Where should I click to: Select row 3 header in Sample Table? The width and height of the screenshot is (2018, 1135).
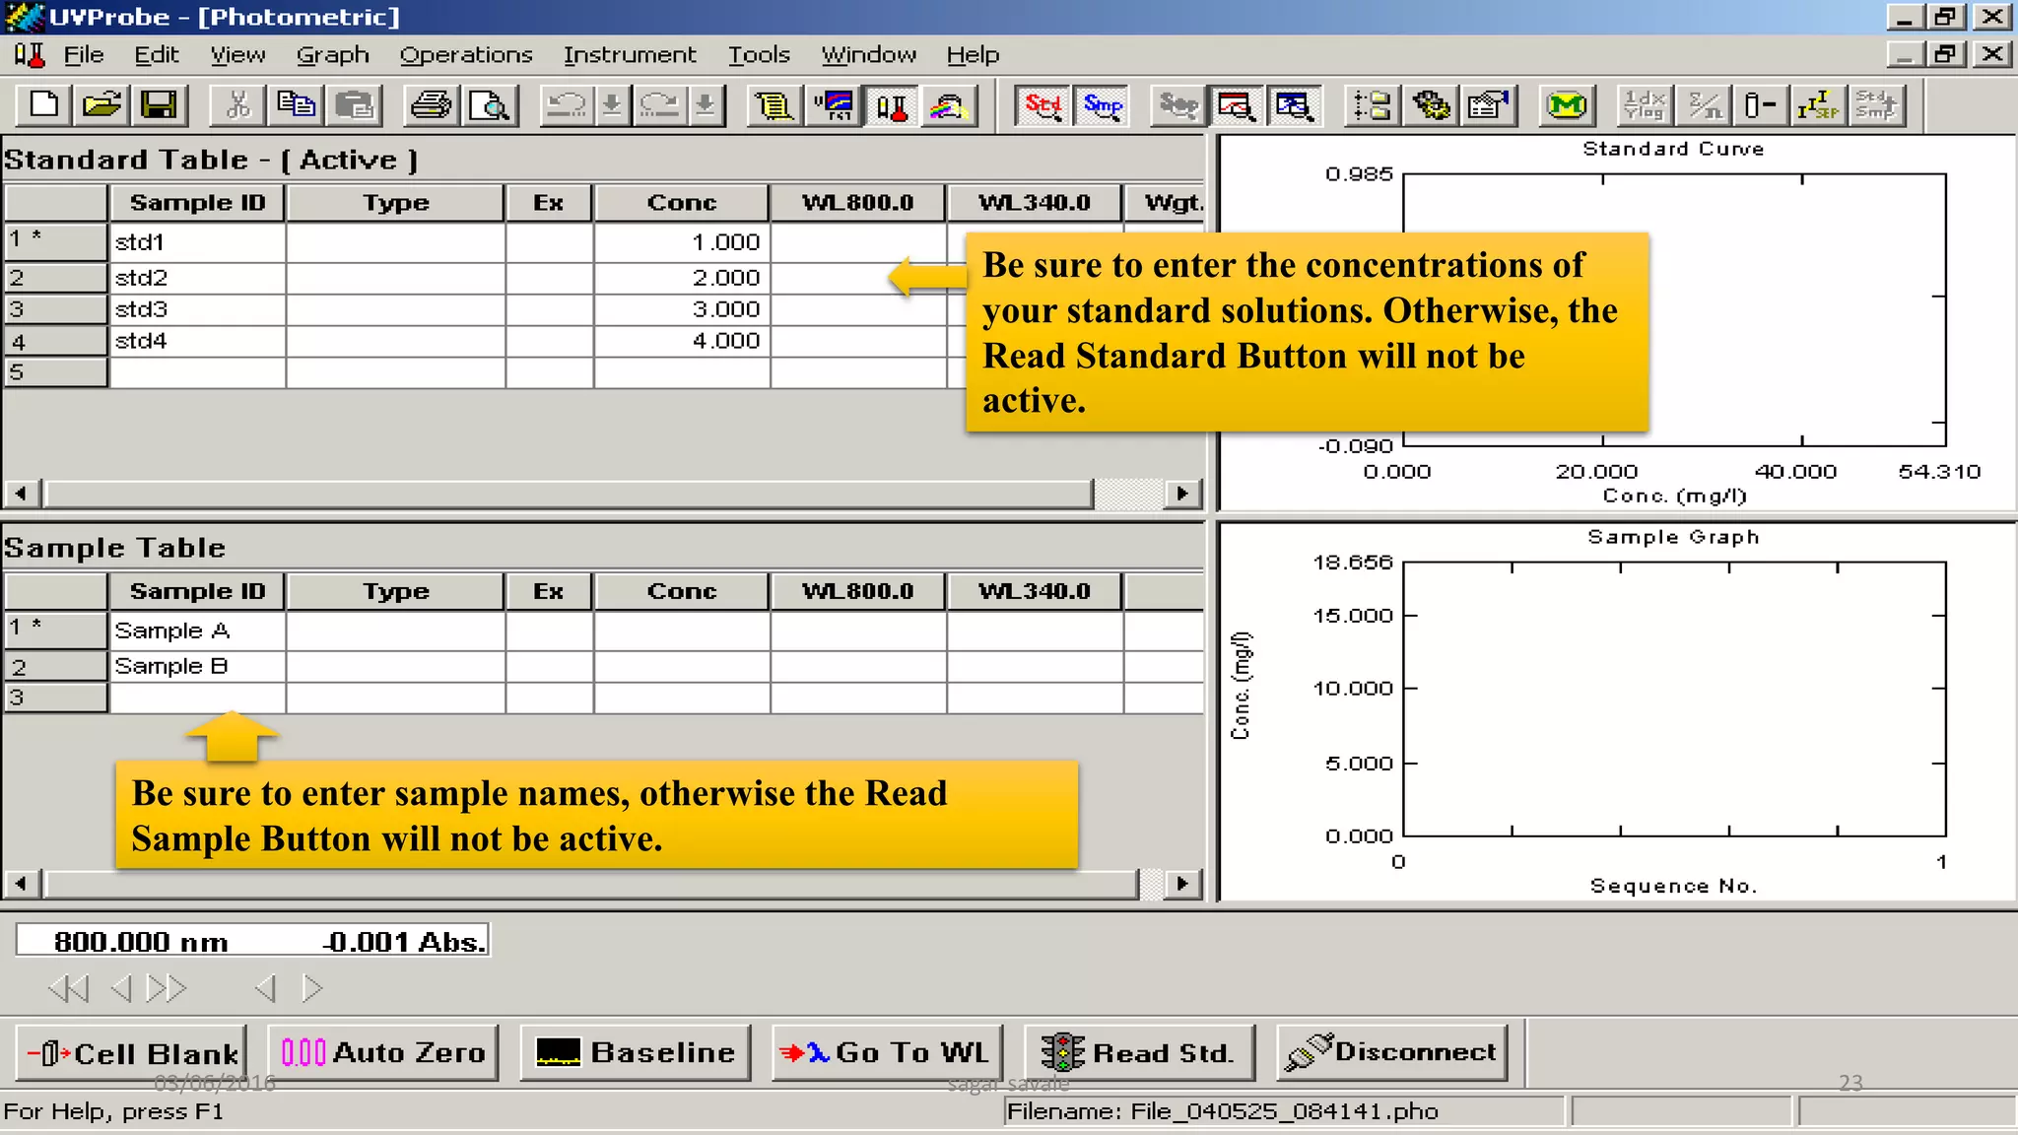tap(55, 698)
